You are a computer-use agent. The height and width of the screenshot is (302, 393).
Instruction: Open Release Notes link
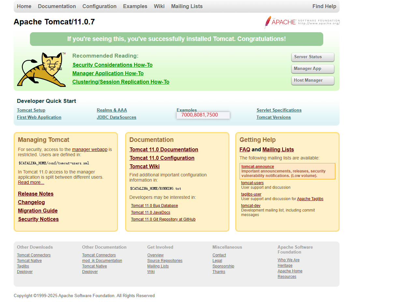tap(36, 194)
